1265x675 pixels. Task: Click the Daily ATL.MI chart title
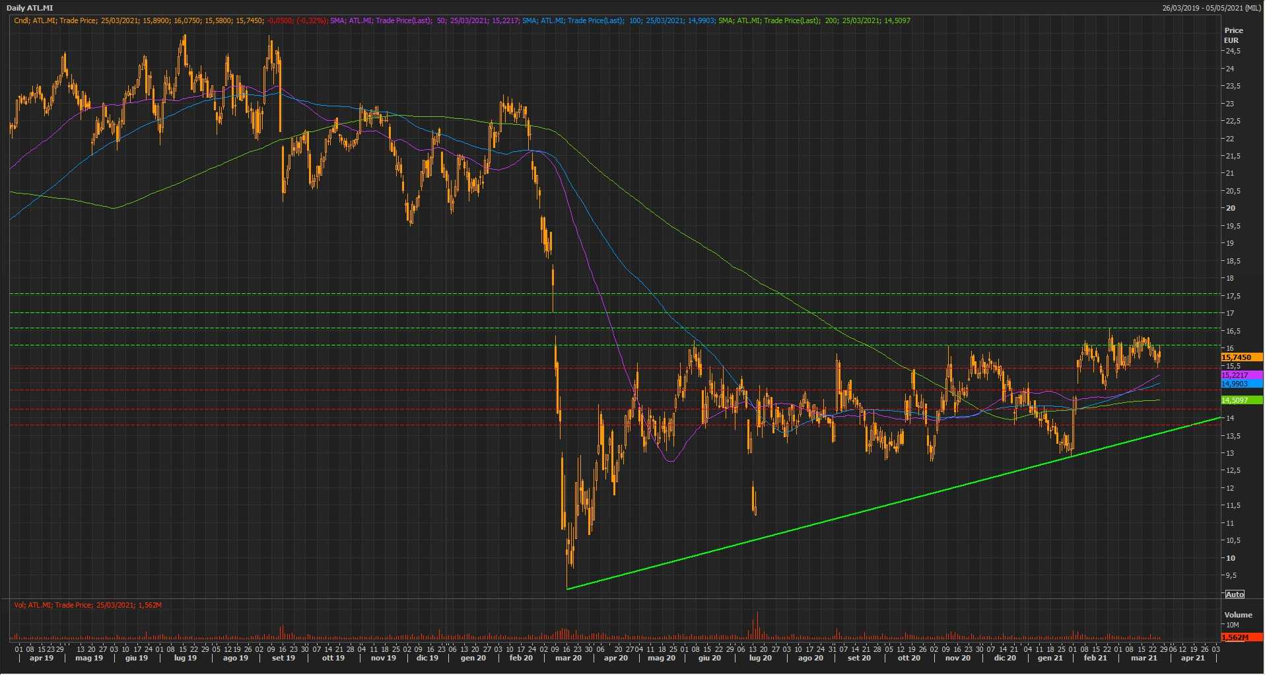click(32, 8)
